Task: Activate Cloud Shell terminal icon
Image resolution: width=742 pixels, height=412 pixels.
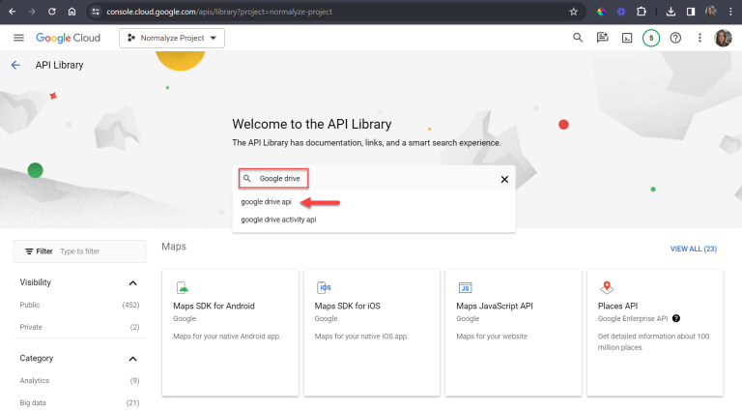Action: (627, 38)
